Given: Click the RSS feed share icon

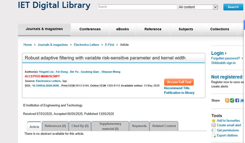Looking at the screenshot, I should click(227, 101).
